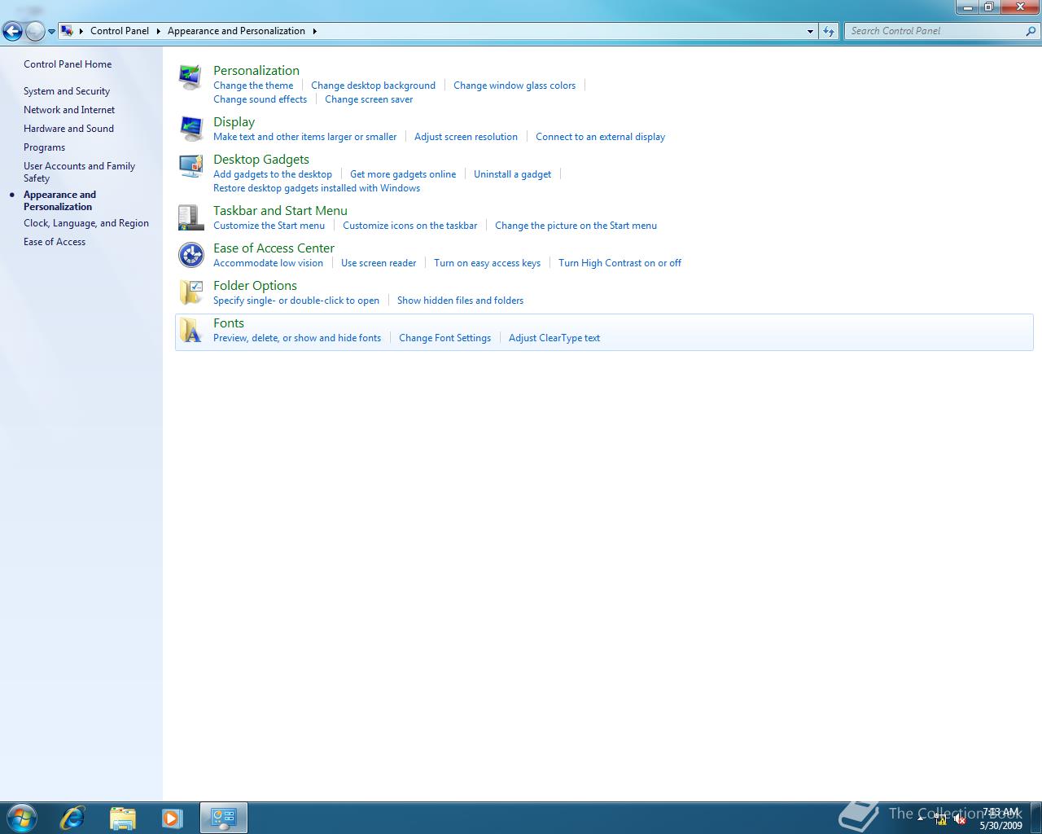The width and height of the screenshot is (1042, 834).
Task: Open User Accounts and Family Safety
Action: (x=79, y=172)
